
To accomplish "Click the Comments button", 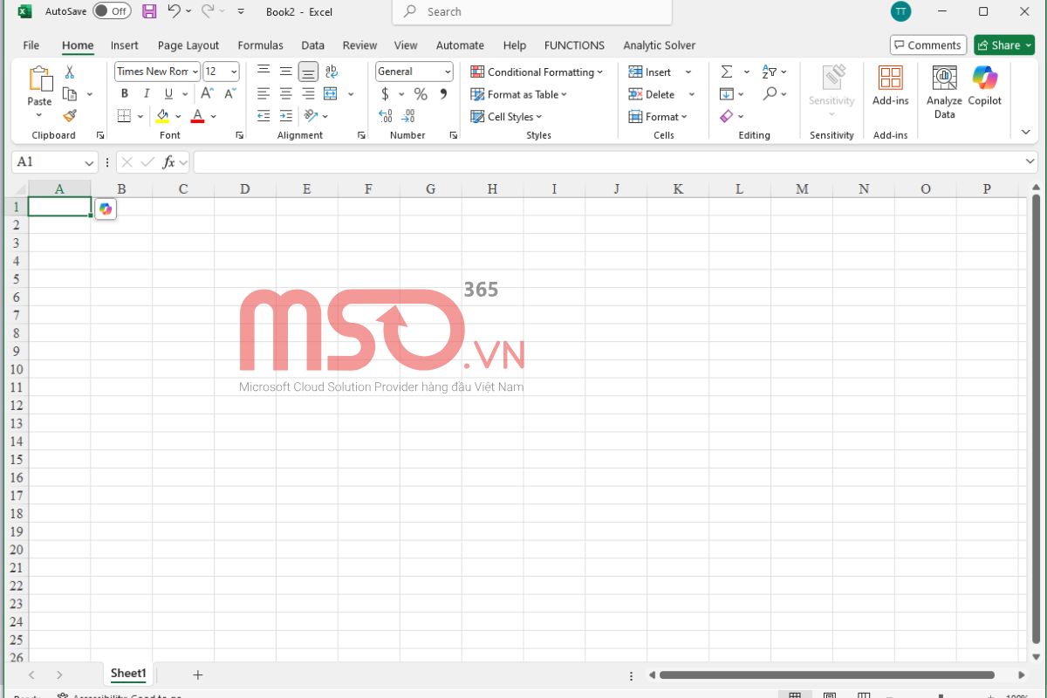I will (928, 45).
